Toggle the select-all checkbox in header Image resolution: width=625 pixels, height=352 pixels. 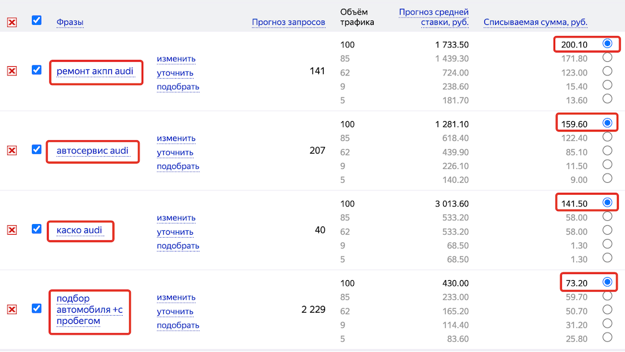(37, 21)
